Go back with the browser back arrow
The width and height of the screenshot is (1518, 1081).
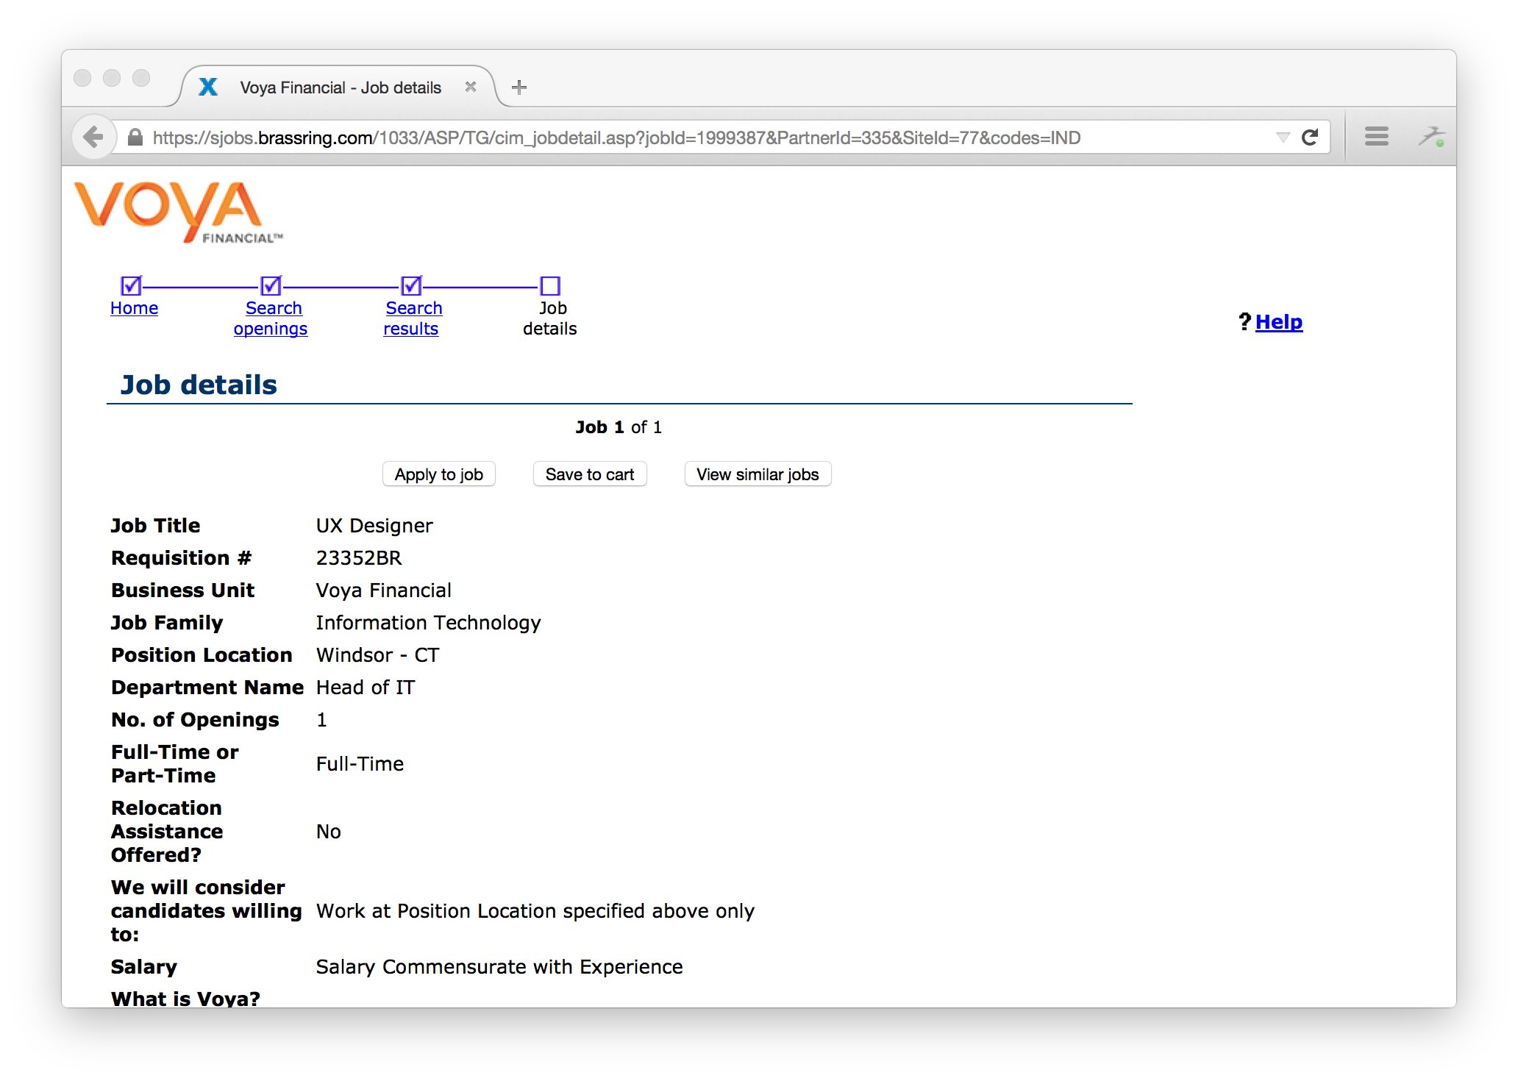[x=93, y=138]
